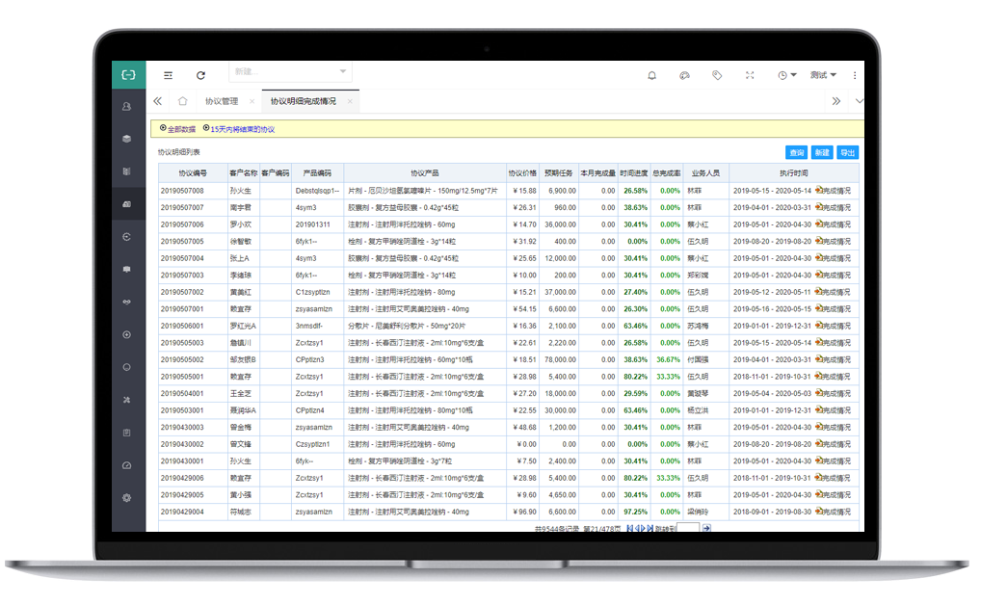Image resolution: width=981 pixels, height=605 pixels.
Task: Click date range 2018-09-01 - 2019-08-30
Action: [x=772, y=512]
